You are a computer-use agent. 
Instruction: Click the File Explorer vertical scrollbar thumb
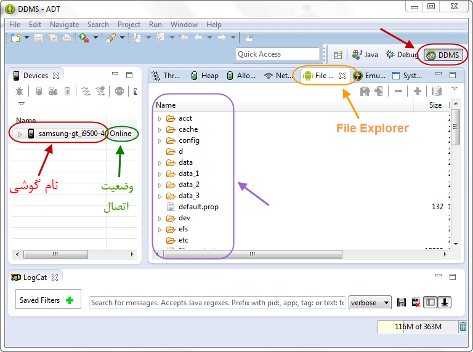[456, 127]
